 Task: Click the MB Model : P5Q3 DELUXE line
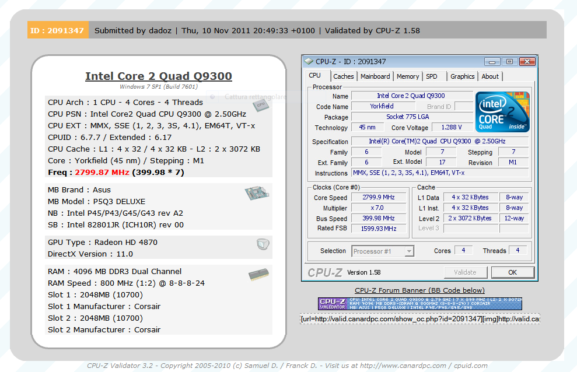(96, 201)
